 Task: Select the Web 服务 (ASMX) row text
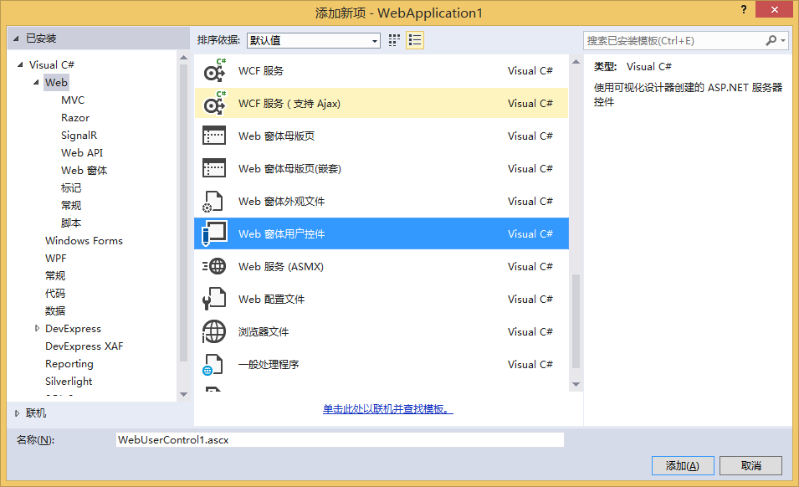point(281,266)
